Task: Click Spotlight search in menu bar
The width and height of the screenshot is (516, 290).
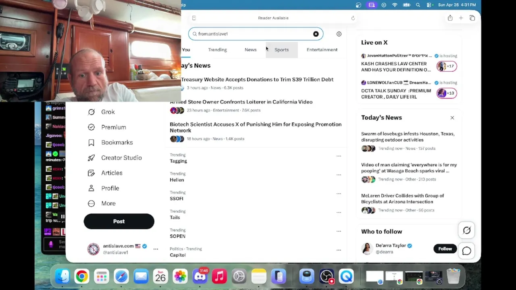Action: click(418, 5)
